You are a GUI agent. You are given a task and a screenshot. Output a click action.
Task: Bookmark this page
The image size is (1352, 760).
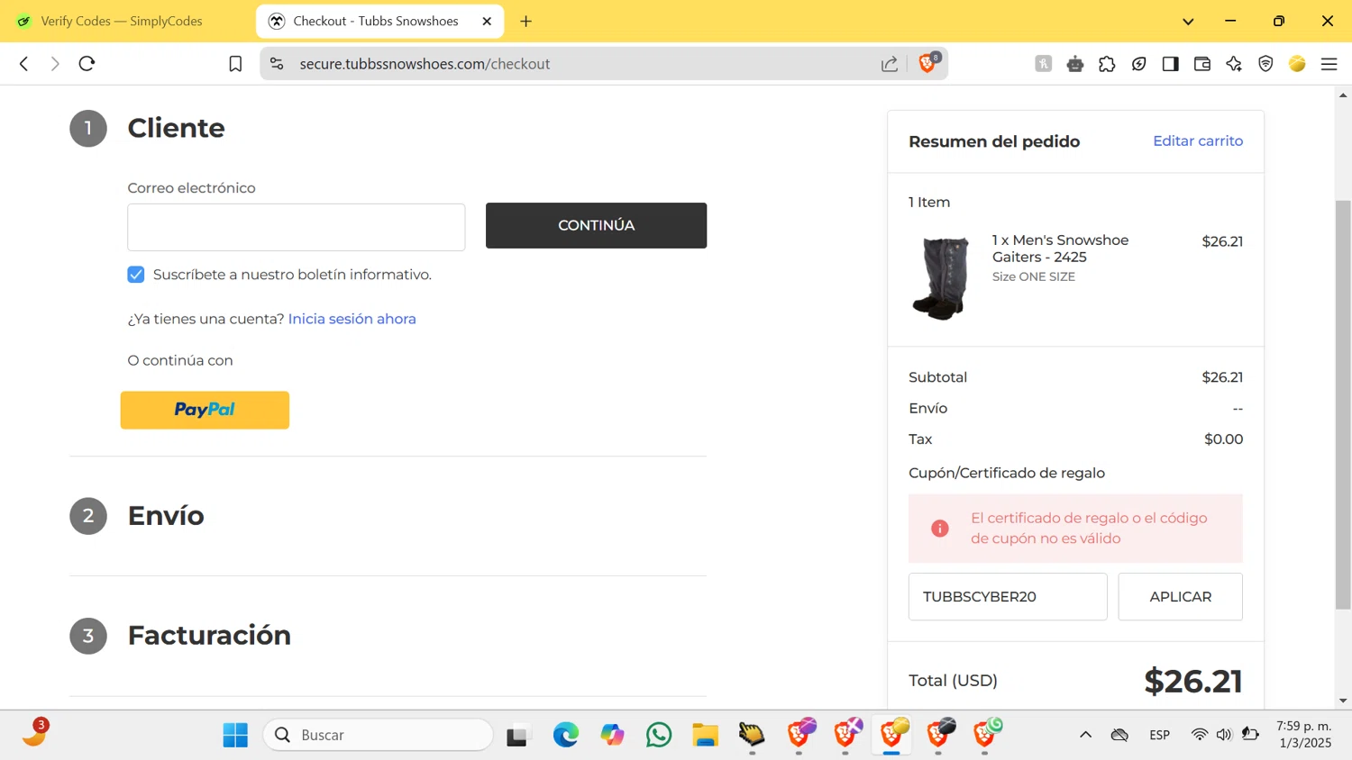pos(235,64)
